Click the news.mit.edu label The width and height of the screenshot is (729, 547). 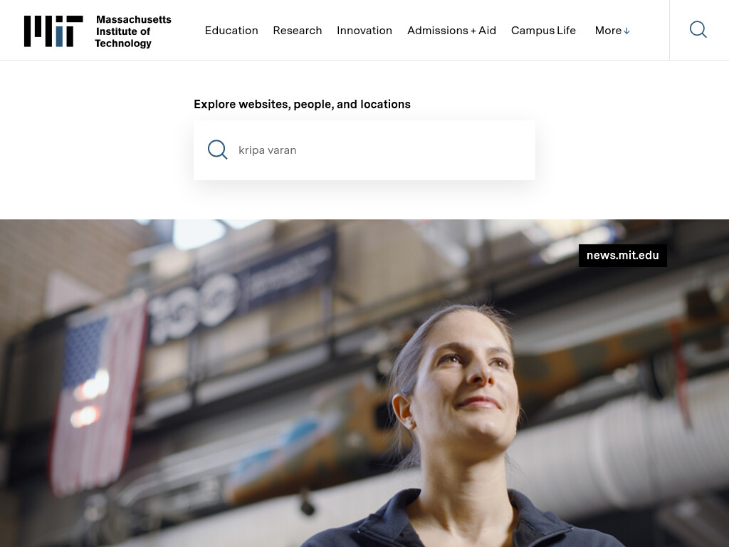(x=622, y=256)
